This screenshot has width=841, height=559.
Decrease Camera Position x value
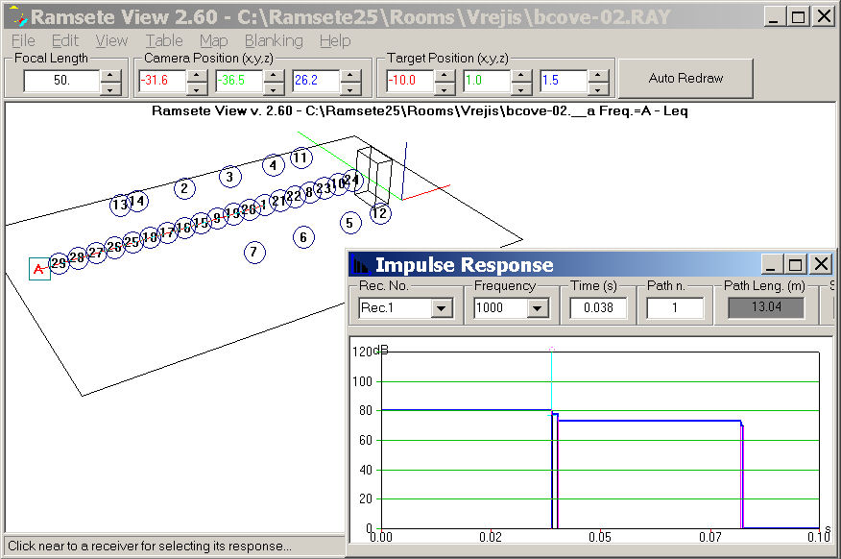click(197, 87)
